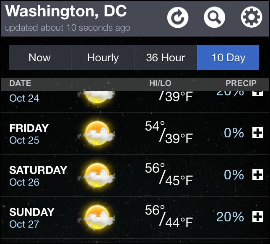Open the 36 Hour tab
This screenshot has height=244, width=270.
pos(165,58)
